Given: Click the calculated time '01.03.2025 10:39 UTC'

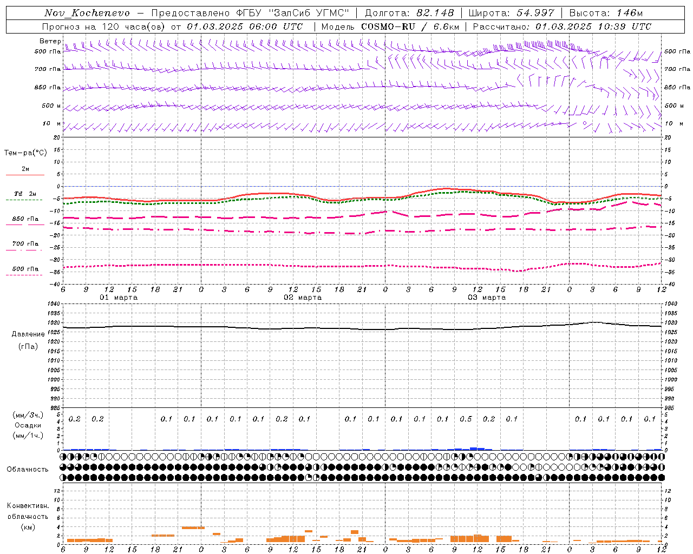Looking at the screenshot, I should click(x=594, y=27).
